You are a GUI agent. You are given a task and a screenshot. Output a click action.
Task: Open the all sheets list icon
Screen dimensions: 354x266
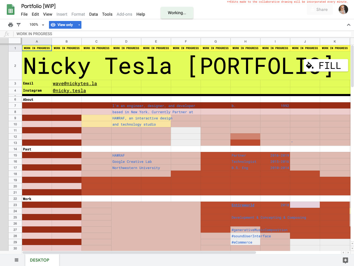tap(17, 260)
